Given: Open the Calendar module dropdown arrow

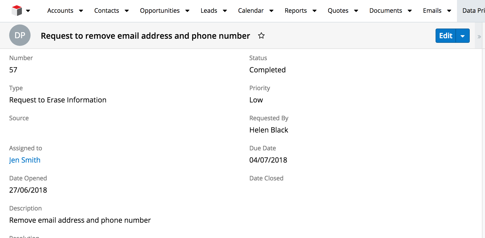Looking at the screenshot, I should click(271, 11).
